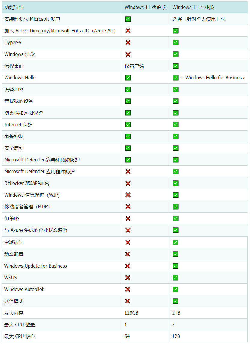Click the green check for Windows Autopilot
250x344 pixels.
[x=175, y=289]
